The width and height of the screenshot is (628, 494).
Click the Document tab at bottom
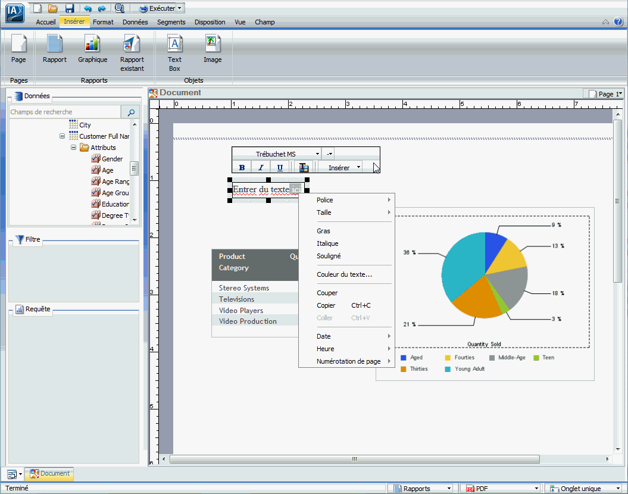pyautogui.click(x=49, y=473)
